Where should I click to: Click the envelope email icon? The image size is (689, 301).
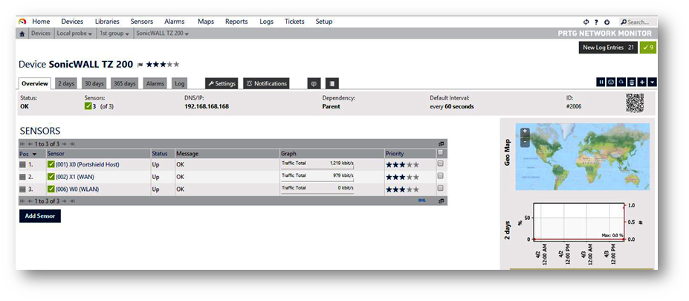click(611, 82)
